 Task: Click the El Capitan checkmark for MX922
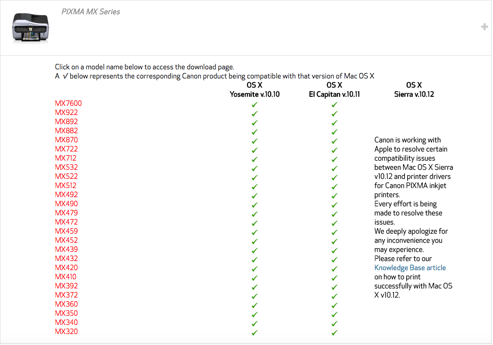pyautogui.click(x=334, y=113)
